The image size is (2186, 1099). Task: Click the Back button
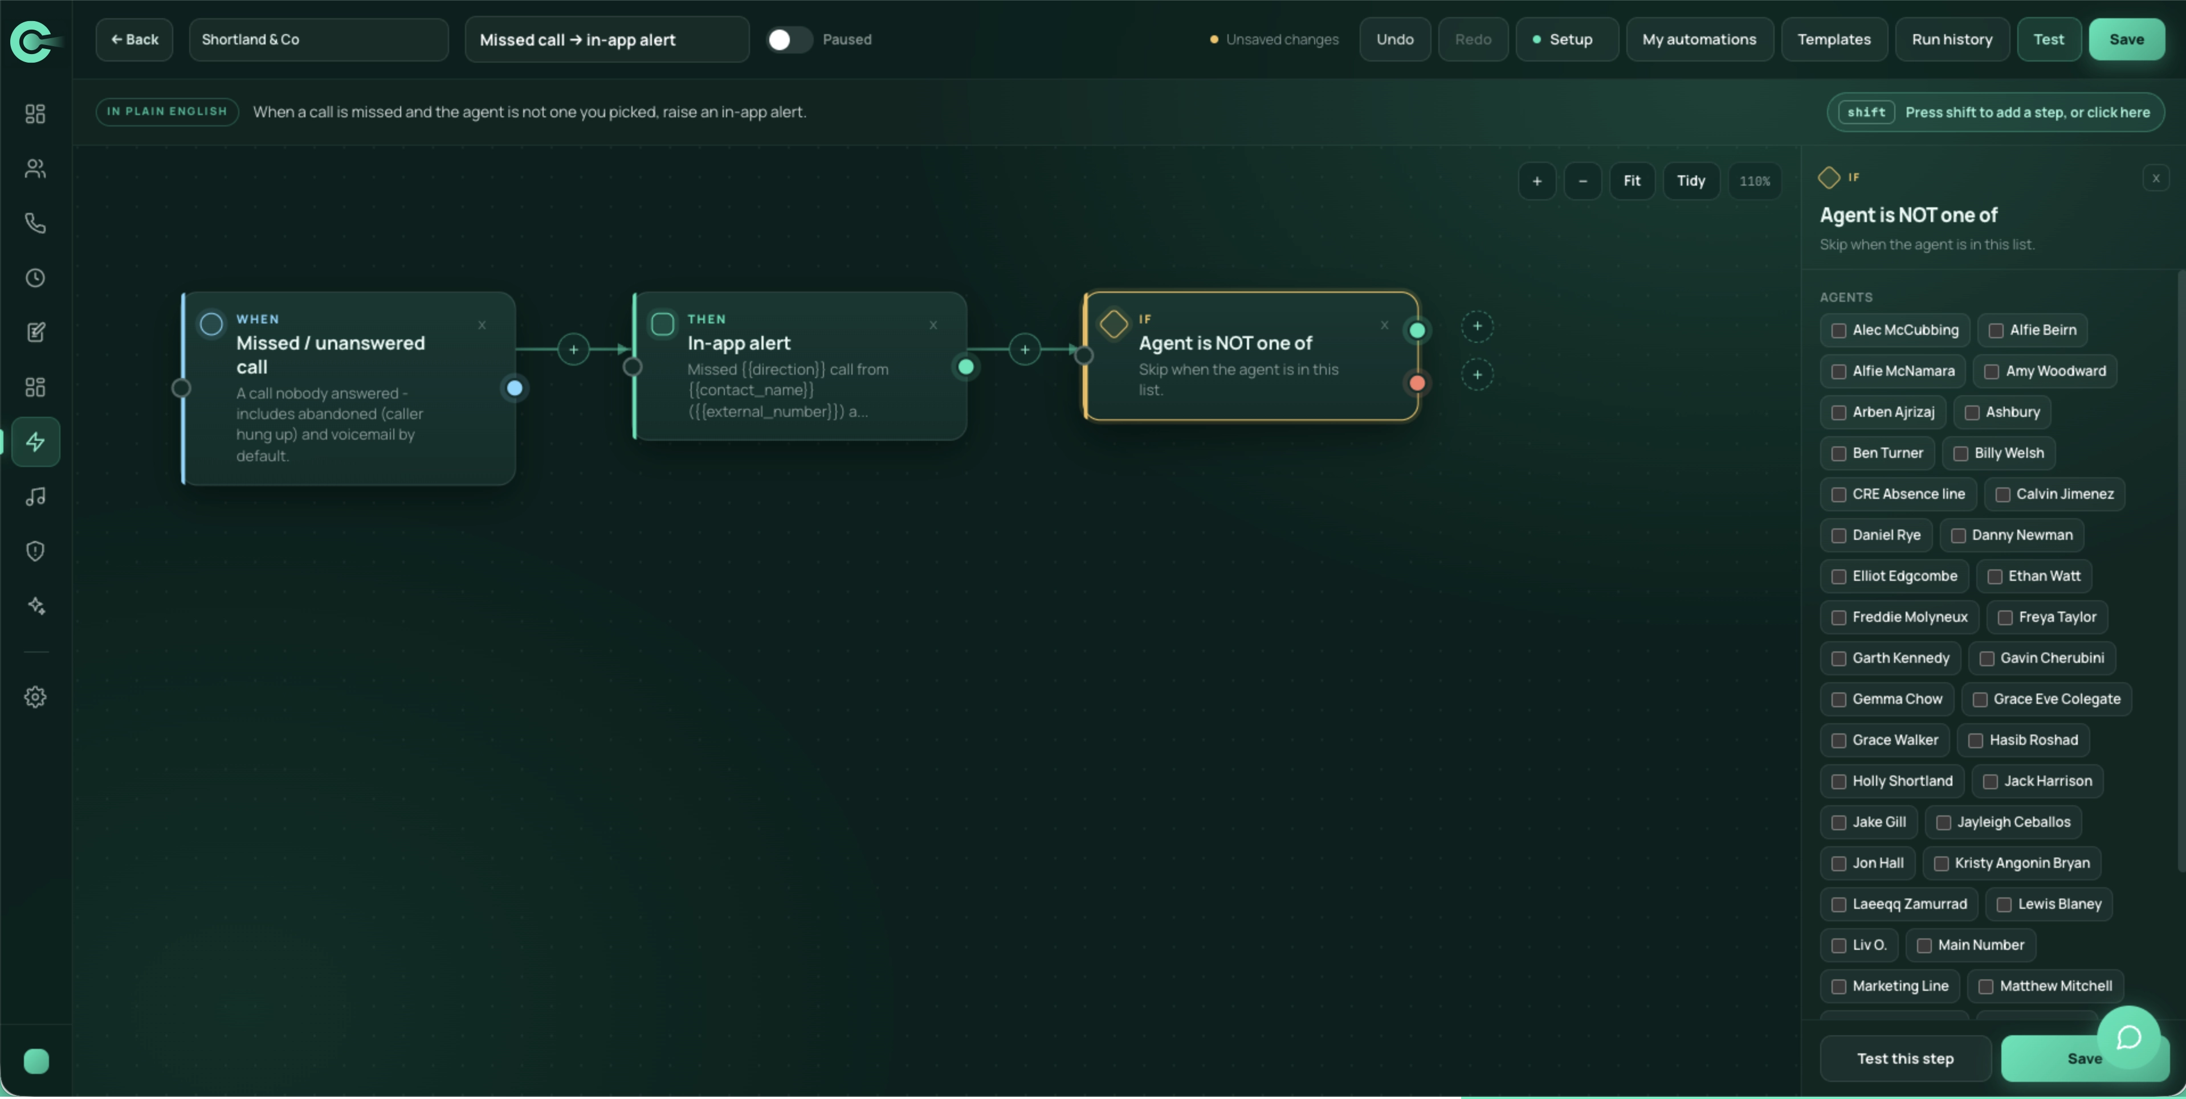click(134, 40)
